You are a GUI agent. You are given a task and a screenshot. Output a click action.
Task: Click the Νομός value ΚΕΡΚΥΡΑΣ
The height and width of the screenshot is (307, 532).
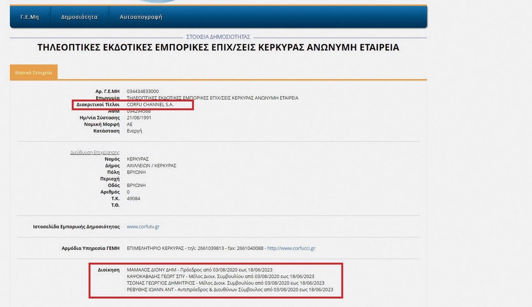(137, 159)
